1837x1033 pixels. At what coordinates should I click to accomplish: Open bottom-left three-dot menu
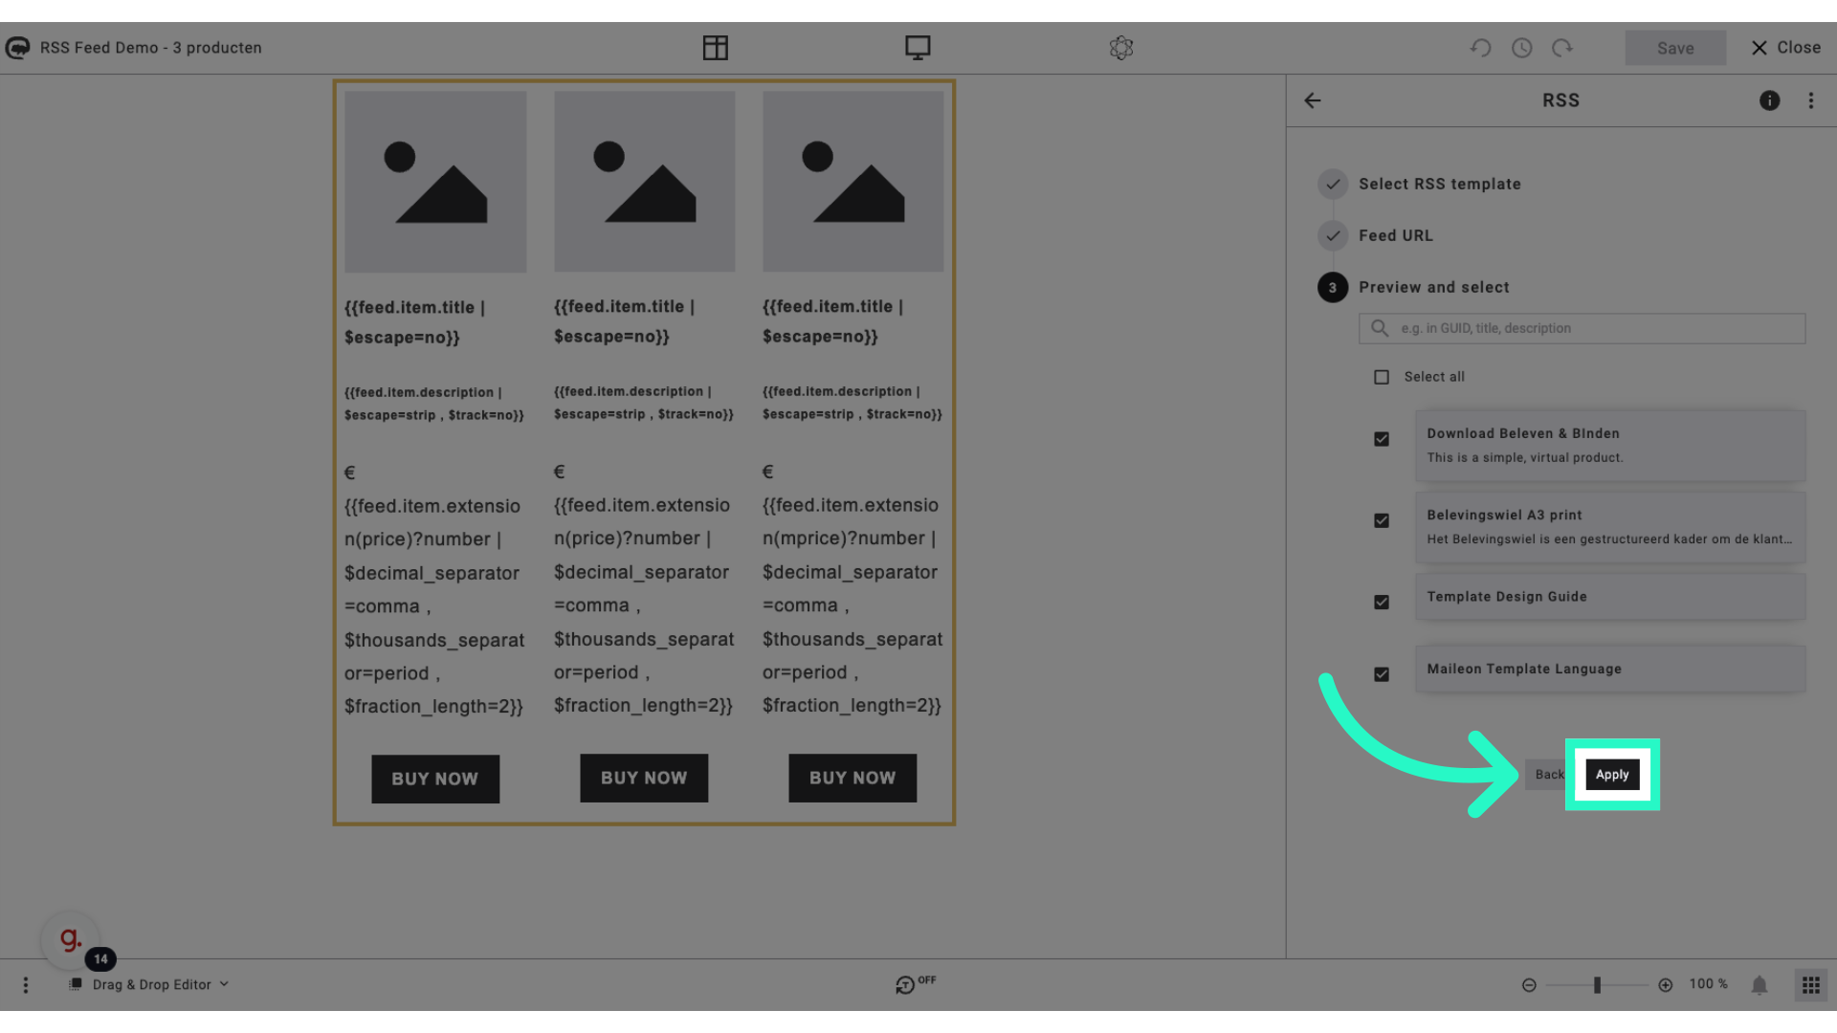click(26, 984)
